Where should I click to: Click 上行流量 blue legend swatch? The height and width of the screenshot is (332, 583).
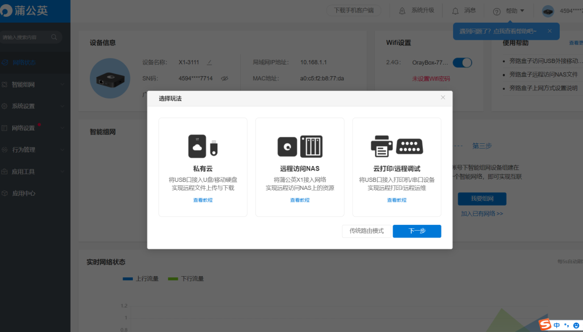(x=128, y=278)
